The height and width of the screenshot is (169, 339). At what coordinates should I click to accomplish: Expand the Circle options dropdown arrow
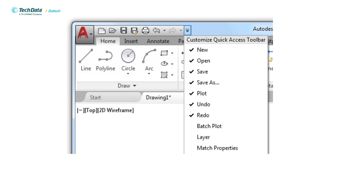tap(128, 74)
